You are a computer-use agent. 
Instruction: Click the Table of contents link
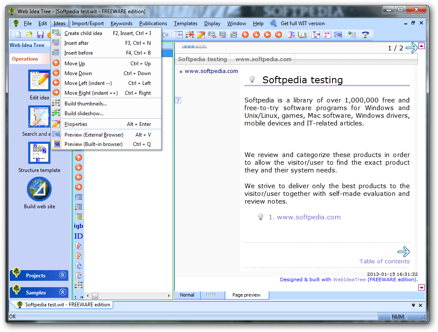[384, 262]
